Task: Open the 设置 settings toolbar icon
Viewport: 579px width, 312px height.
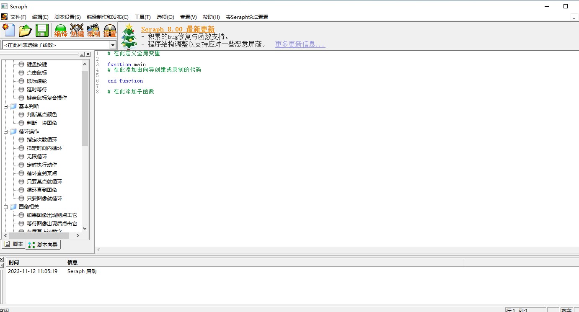Action: (110, 31)
